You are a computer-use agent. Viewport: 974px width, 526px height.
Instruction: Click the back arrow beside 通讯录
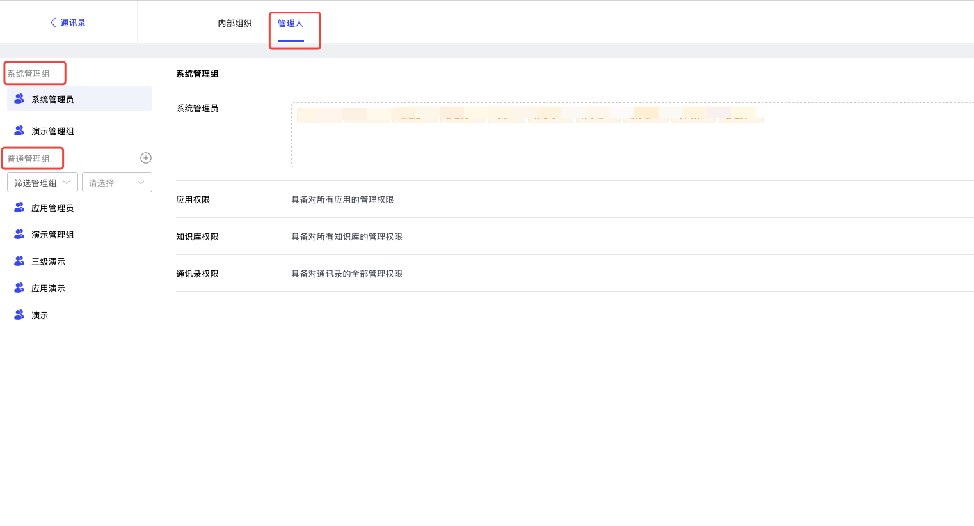pyautogui.click(x=53, y=22)
